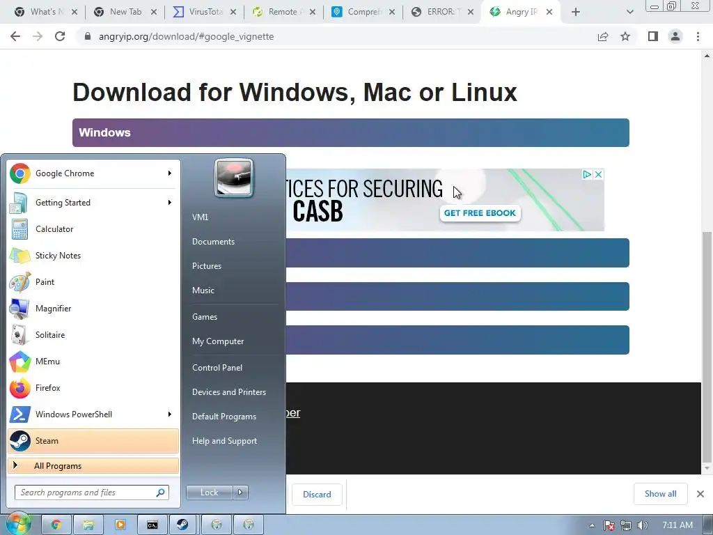Open Sticky Notes from Start menu
The image size is (713, 535).
[x=93, y=255]
